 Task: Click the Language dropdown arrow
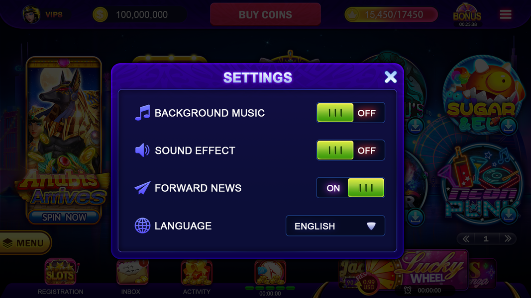(x=371, y=226)
